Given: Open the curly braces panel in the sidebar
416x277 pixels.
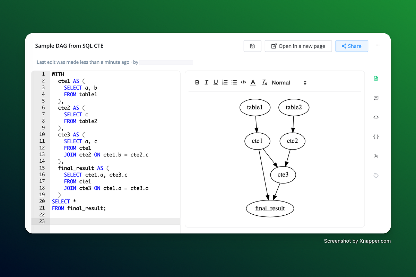Looking at the screenshot, I should 376,136.
